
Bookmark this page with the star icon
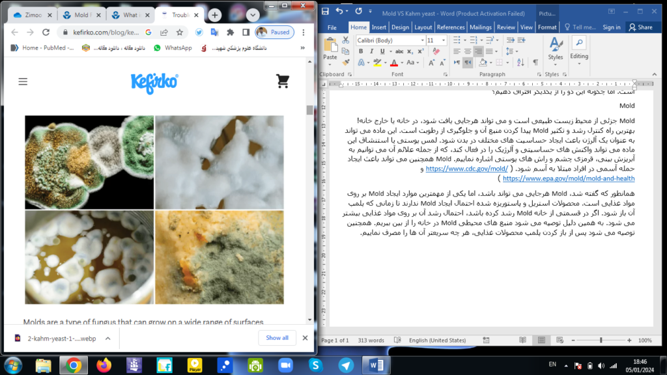click(x=178, y=32)
